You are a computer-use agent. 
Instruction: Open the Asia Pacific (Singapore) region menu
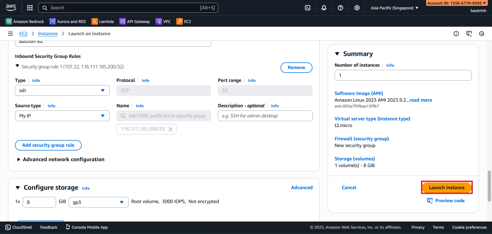click(394, 8)
